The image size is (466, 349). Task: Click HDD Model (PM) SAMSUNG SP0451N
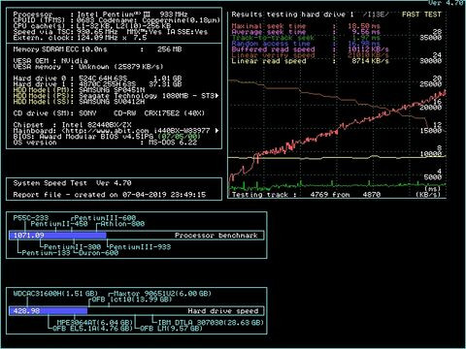click(79, 90)
